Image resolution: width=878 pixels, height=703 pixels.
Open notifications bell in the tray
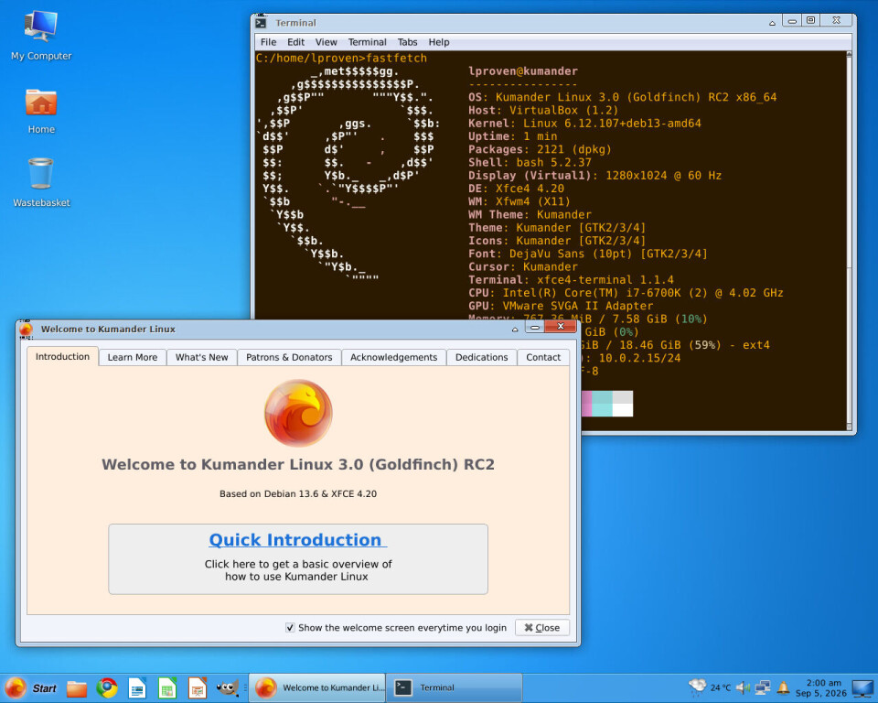[x=784, y=687]
